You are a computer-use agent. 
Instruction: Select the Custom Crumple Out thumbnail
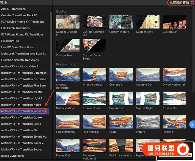[x=94, y=22]
